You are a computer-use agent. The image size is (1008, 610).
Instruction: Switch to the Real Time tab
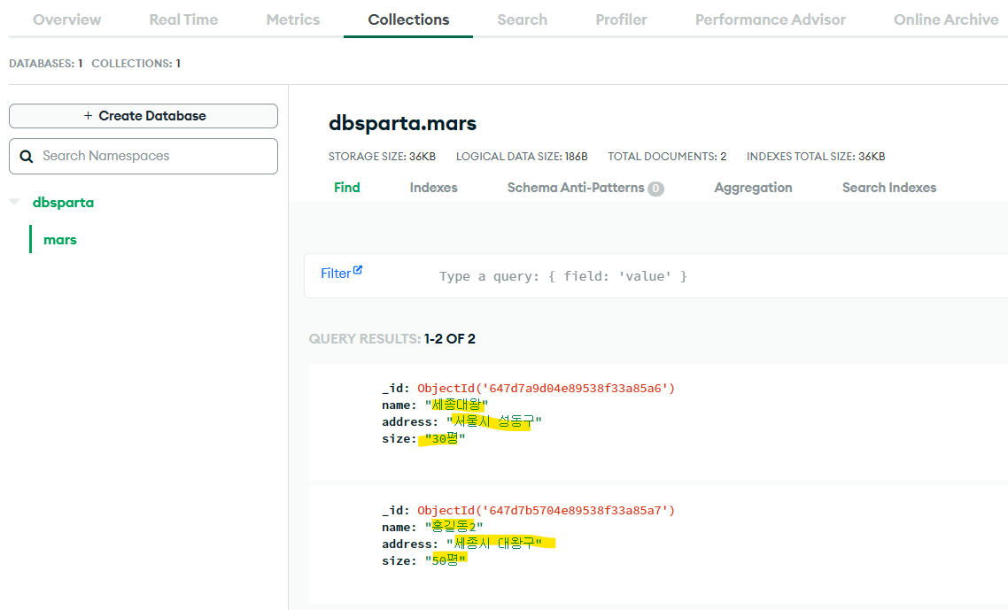click(183, 20)
